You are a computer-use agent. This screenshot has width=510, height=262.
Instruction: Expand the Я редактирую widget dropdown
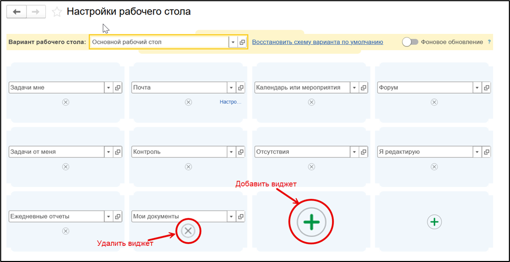click(x=477, y=152)
